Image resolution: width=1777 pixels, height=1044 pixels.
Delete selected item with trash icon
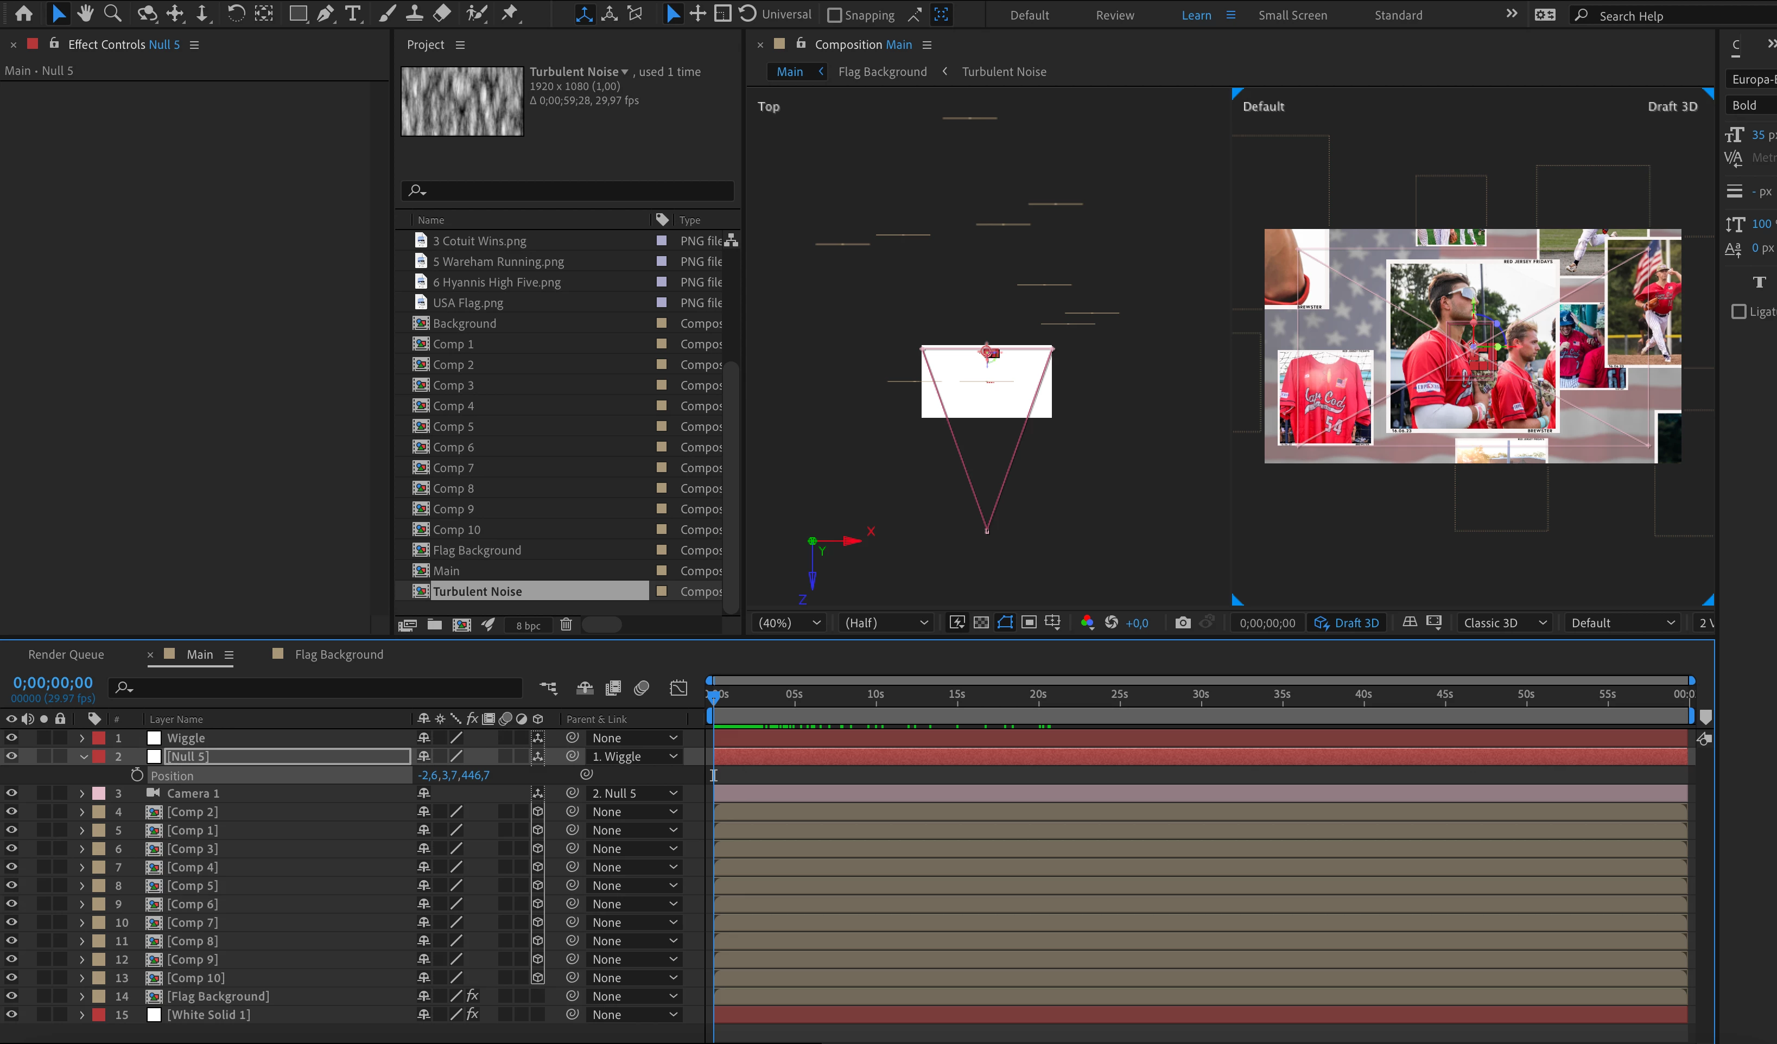566,625
